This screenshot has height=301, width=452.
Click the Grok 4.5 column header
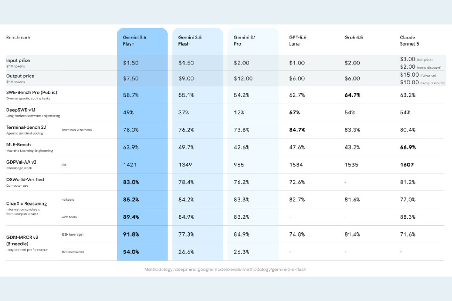point(354,38)
